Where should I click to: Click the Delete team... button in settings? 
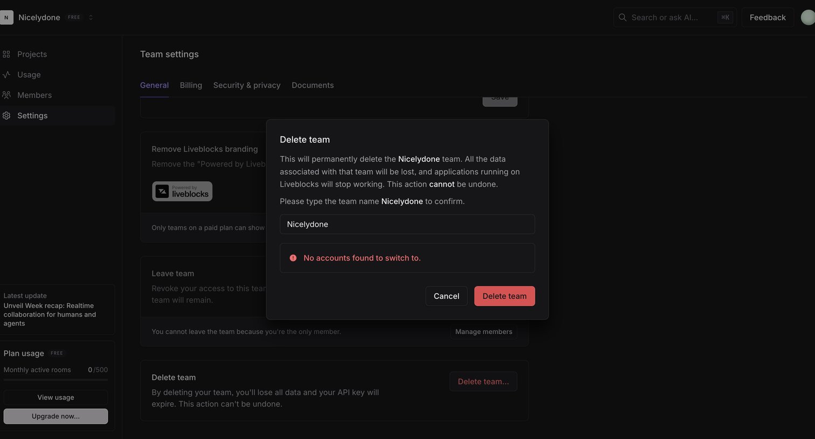pyautogui.click(x=484, y=381)
